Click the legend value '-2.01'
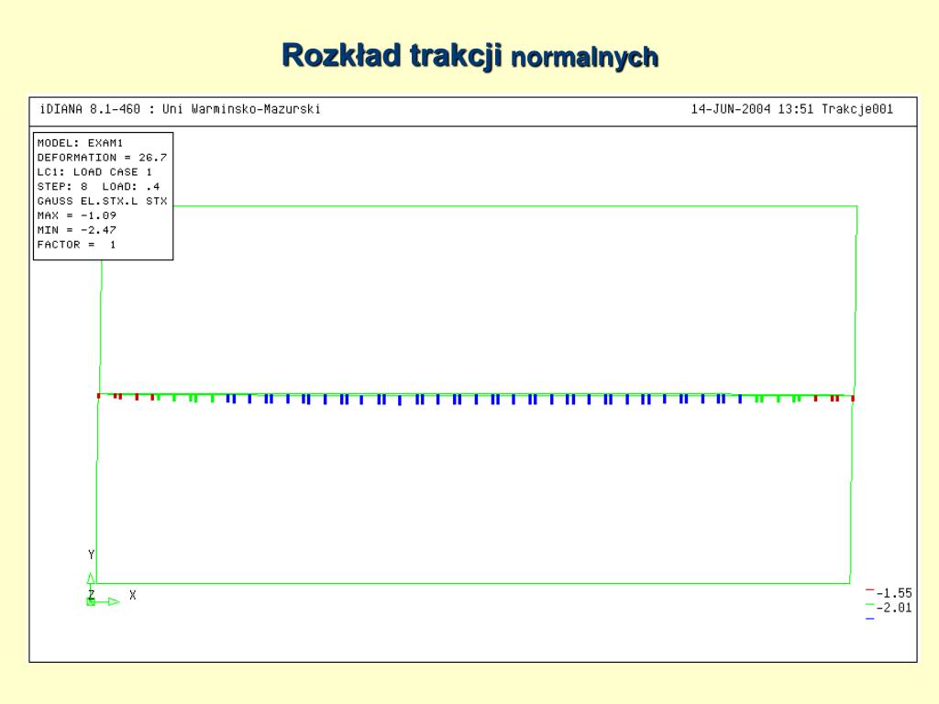939x704 pixels. point(894,608)
